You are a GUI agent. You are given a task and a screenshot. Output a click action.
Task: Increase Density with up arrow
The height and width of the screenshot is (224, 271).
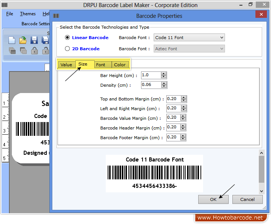click(x=164, y=83)
